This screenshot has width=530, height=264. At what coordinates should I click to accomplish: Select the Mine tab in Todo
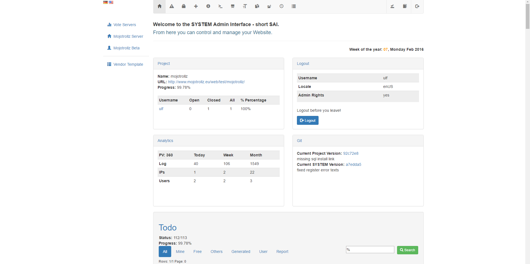[x=180, y=252]
